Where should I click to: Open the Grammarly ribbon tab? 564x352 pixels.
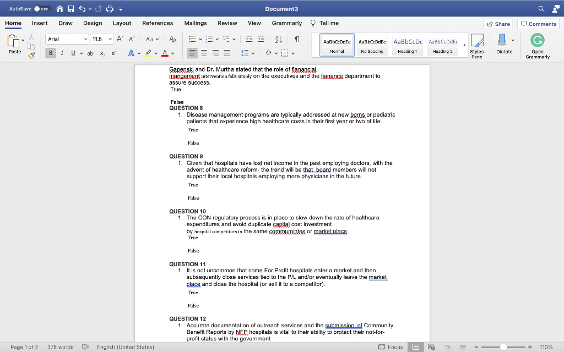[x=288, y=23]
